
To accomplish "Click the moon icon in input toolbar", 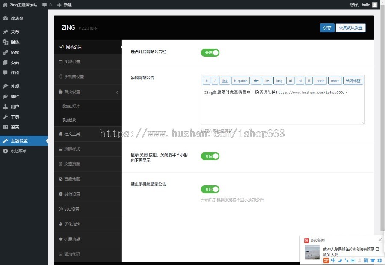I will 340,260.
